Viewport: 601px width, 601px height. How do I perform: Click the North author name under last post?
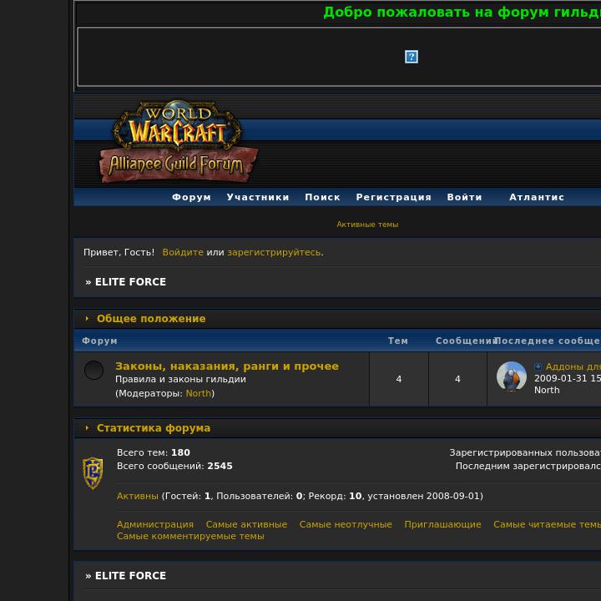tap(547, 390)
